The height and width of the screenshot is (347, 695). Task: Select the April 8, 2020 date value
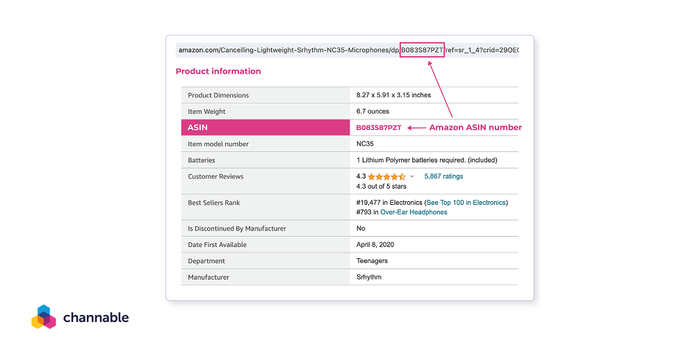pyautogui.click(x=376, y=245)
